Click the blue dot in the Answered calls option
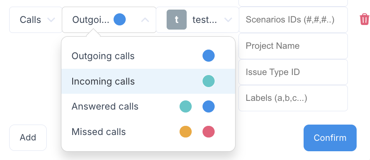370x160 pixels. [x=209, y=106]
